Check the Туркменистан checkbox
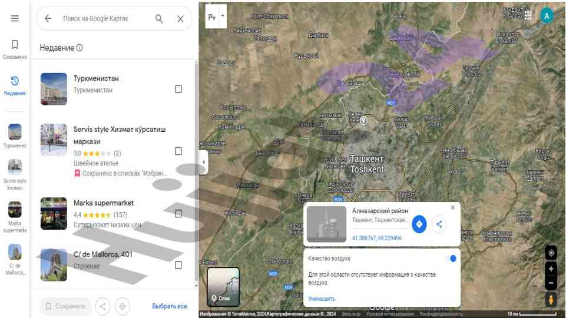566x318 pixels. 178,89
